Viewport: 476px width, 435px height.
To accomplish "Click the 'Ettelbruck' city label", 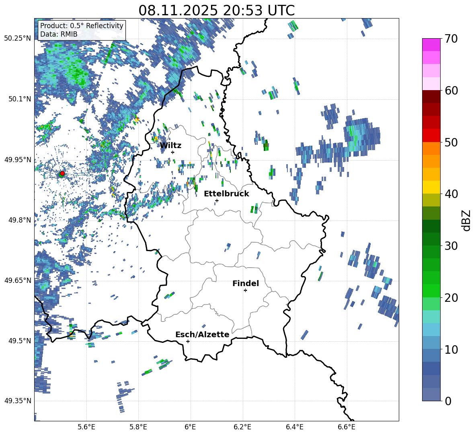I will tap(226, 194).
